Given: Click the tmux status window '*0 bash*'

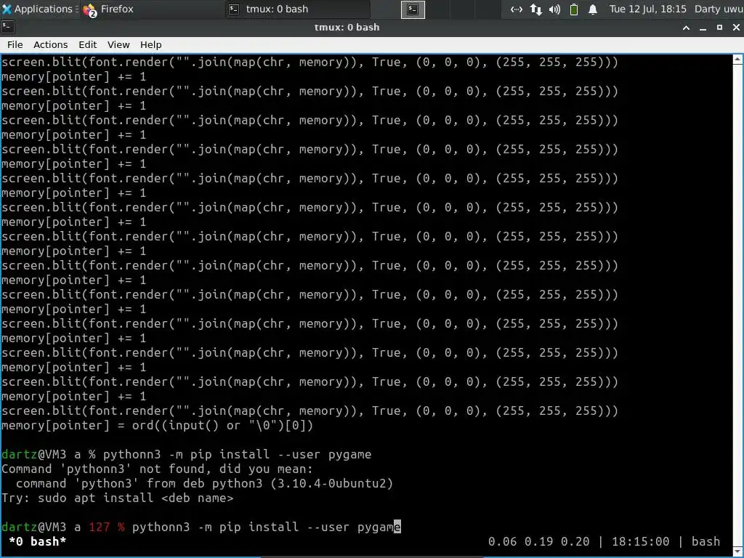Looking at the screenshot, I should click(38, 541).
